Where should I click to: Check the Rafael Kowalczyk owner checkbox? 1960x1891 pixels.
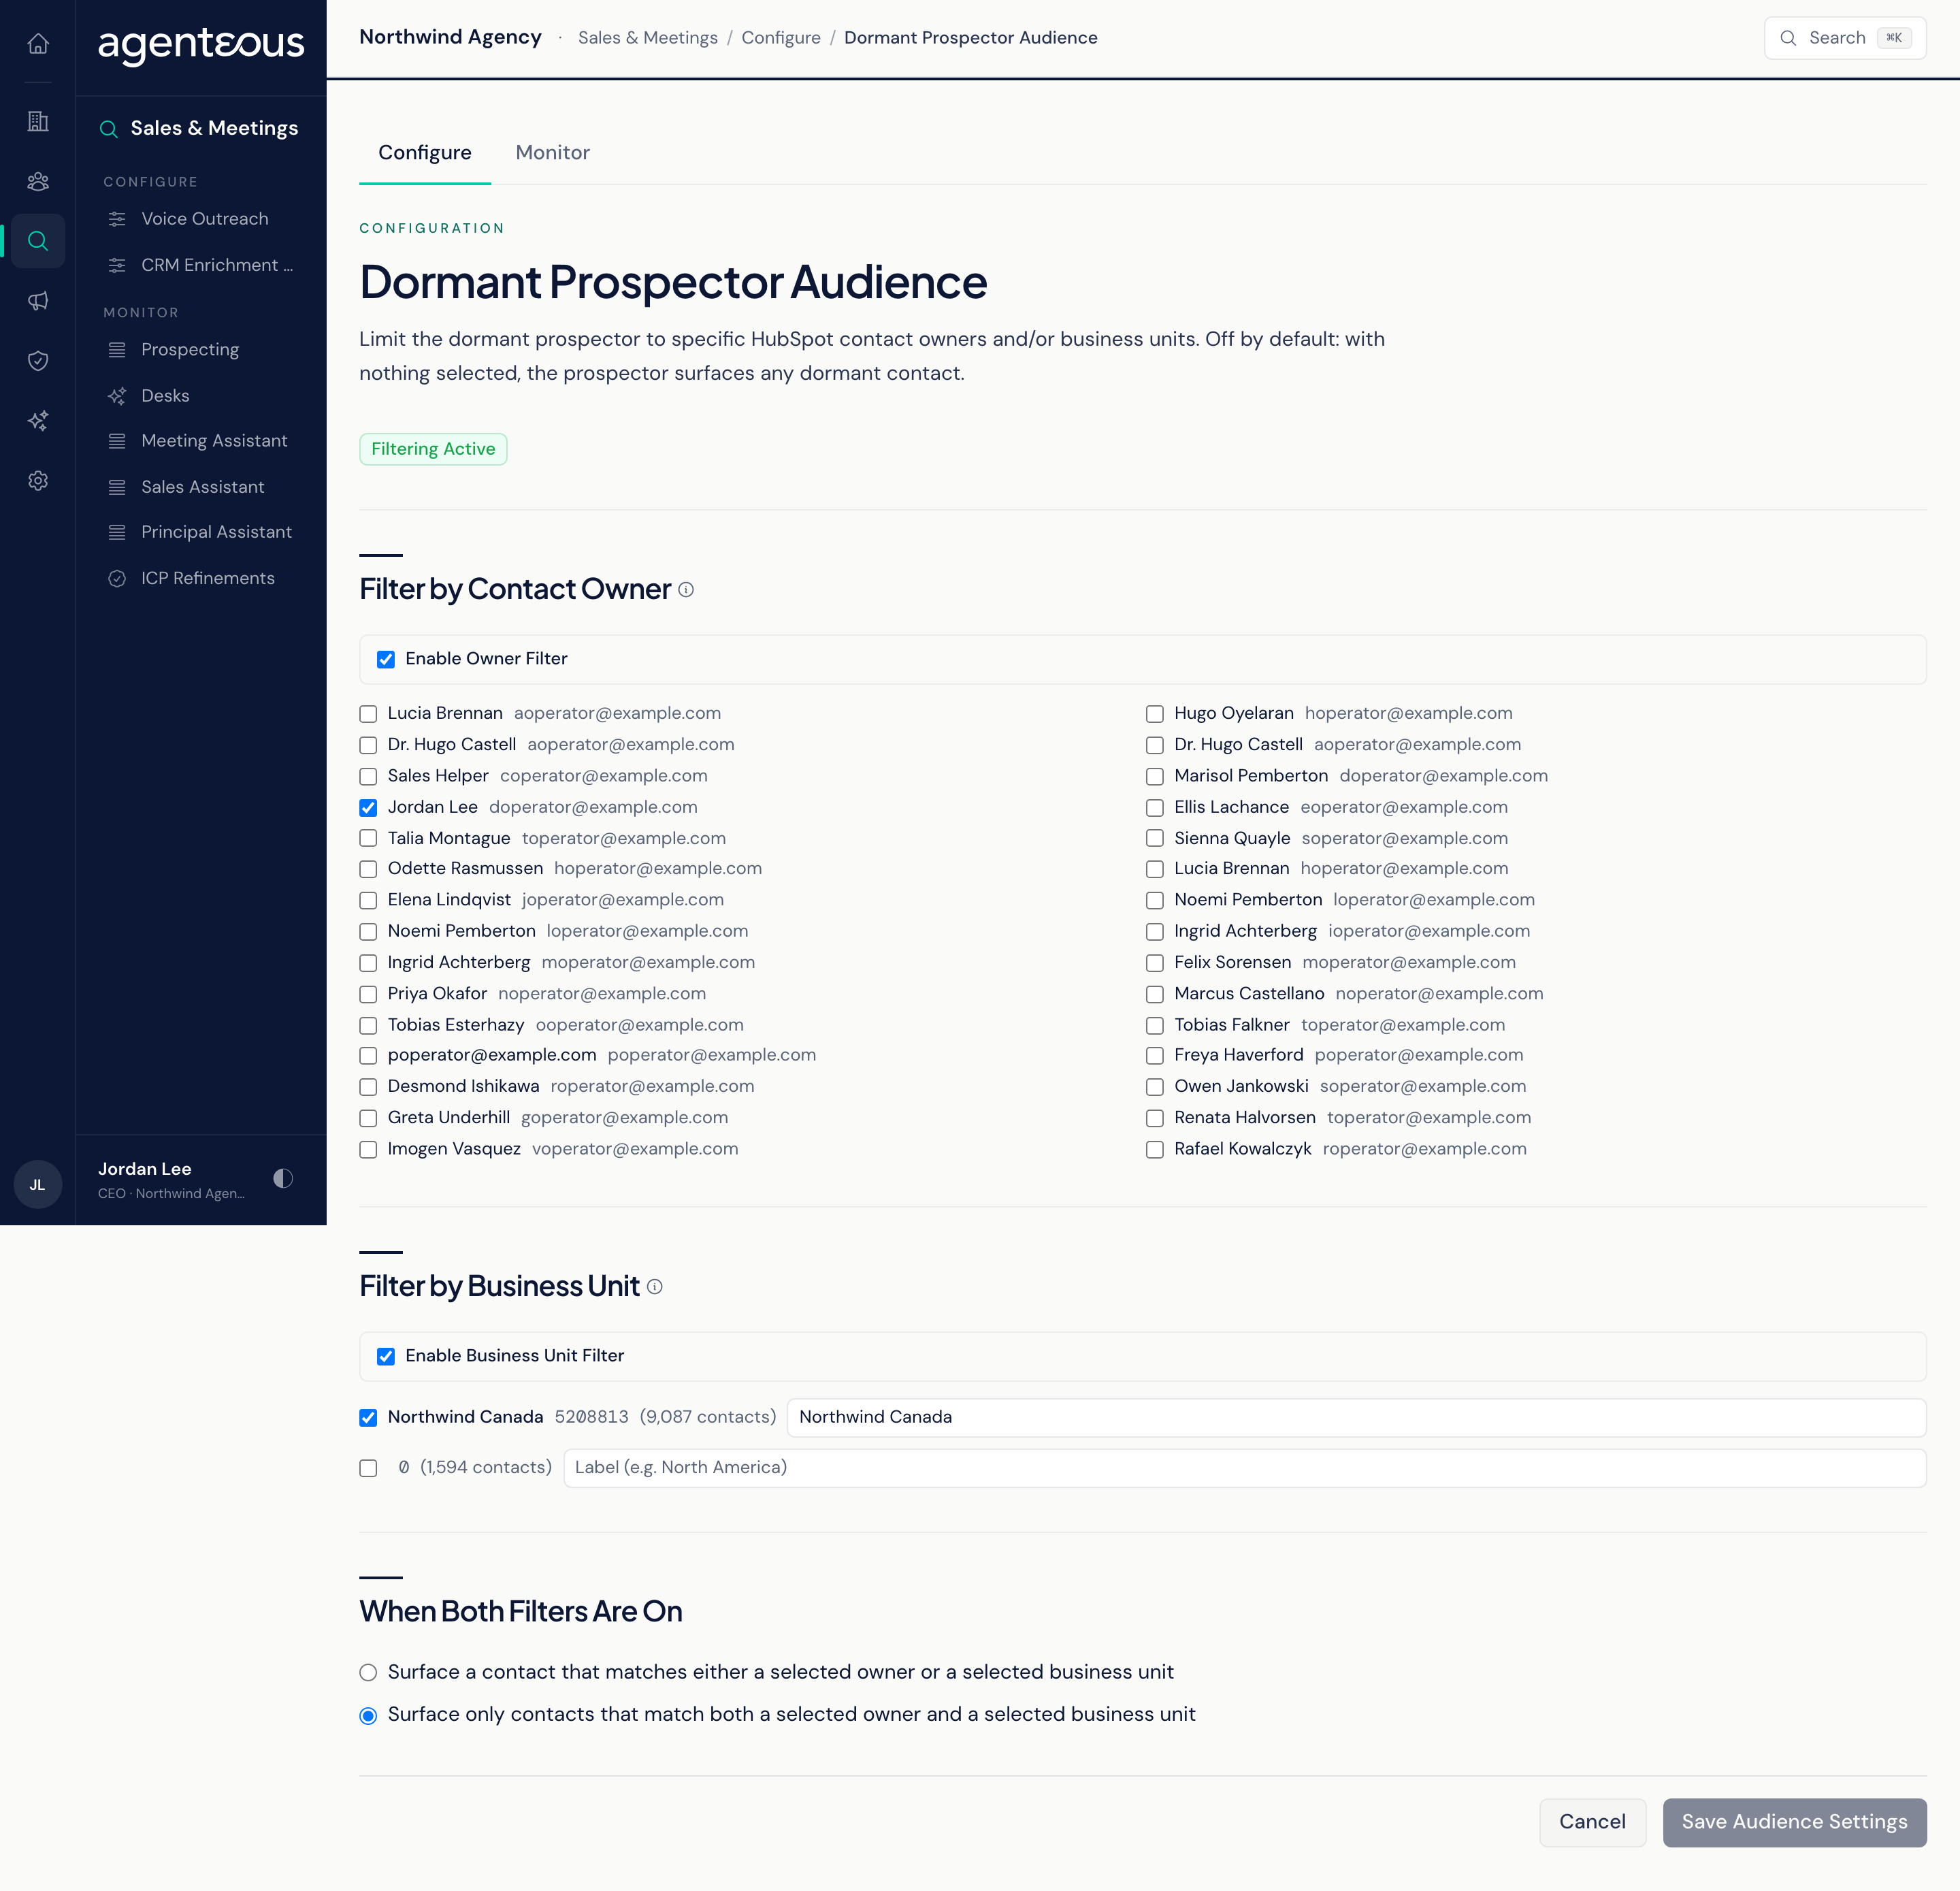click(1155, 1150)
